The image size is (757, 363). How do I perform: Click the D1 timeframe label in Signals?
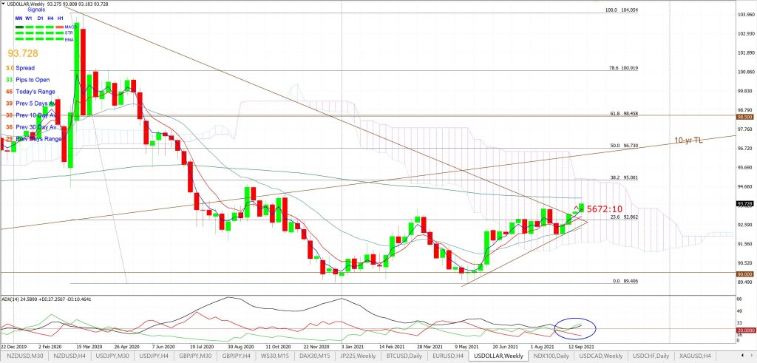point(40,18)
